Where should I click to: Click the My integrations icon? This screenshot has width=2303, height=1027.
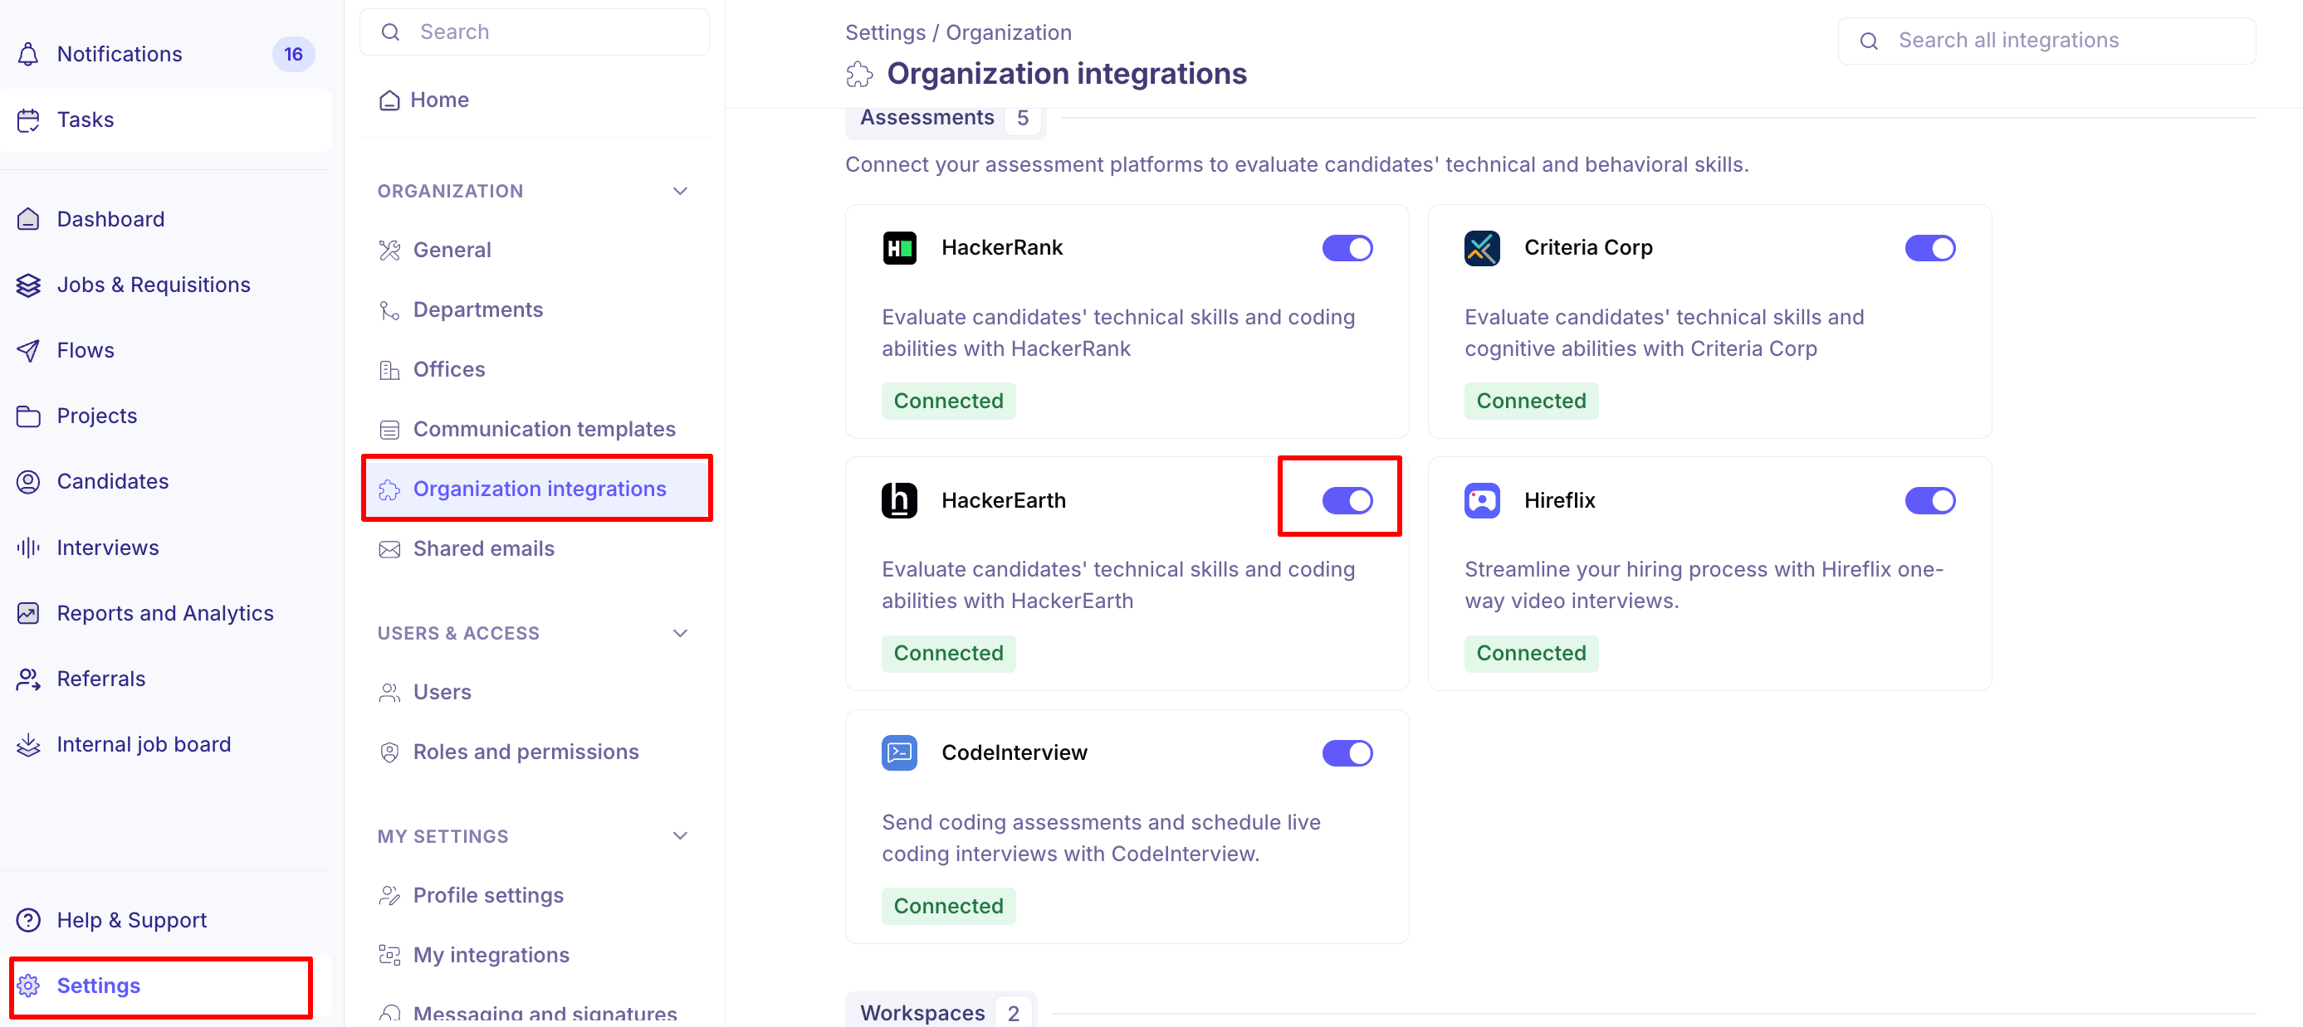(x=390, y=956)
